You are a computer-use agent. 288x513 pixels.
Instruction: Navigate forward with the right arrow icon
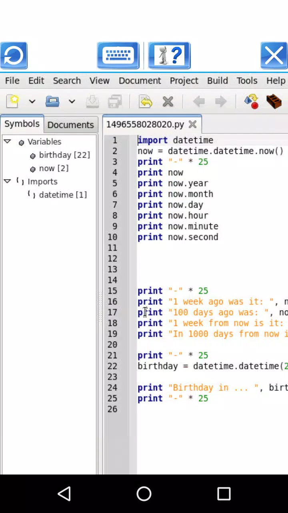click(x=221, y=101)
